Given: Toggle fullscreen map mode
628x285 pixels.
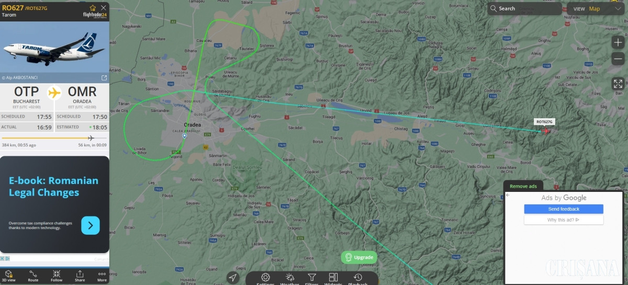Looking at the screenshot, I should pyautogui.click(x=618, y=84).
